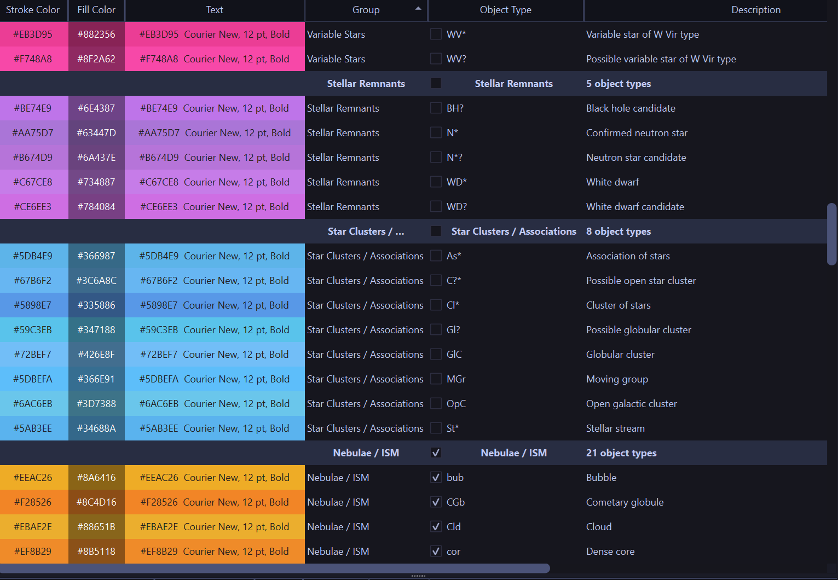
Task: Select the "Black hole candidate" description
Action: 631,108
